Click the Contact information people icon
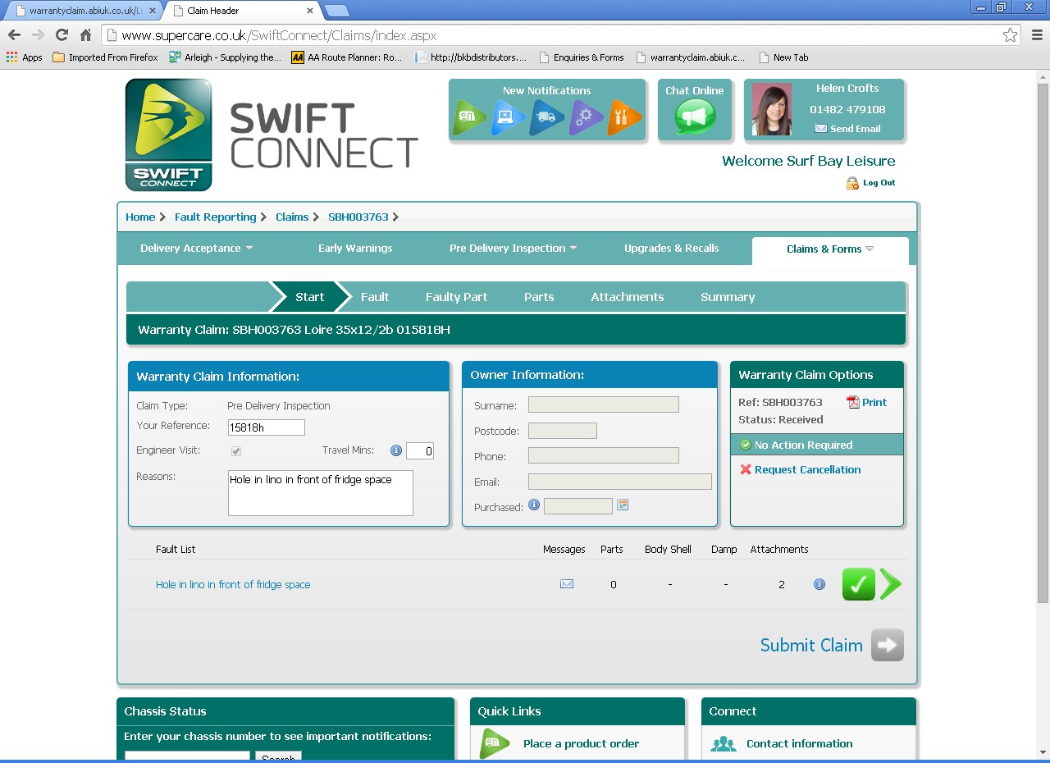The height and width of the screenshot is (763, 1050). [724, 744]
